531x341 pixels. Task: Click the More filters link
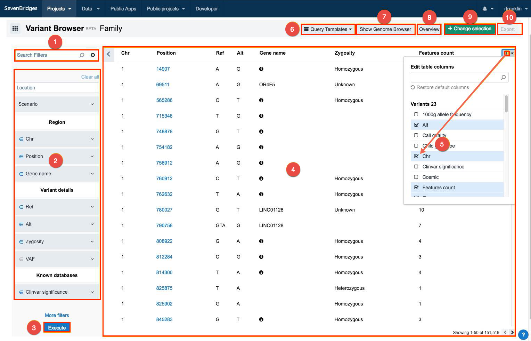(x=57, y=315)
